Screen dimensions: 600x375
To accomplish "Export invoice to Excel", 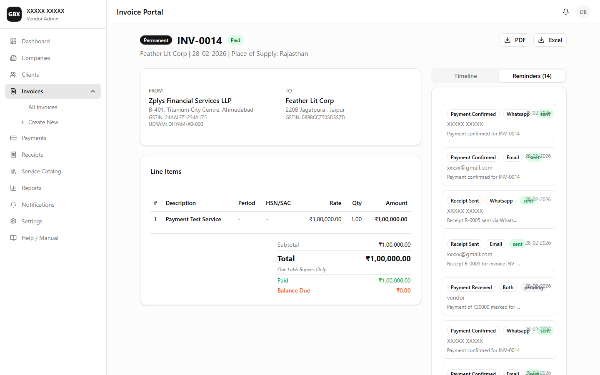I will tap(550, 40).
